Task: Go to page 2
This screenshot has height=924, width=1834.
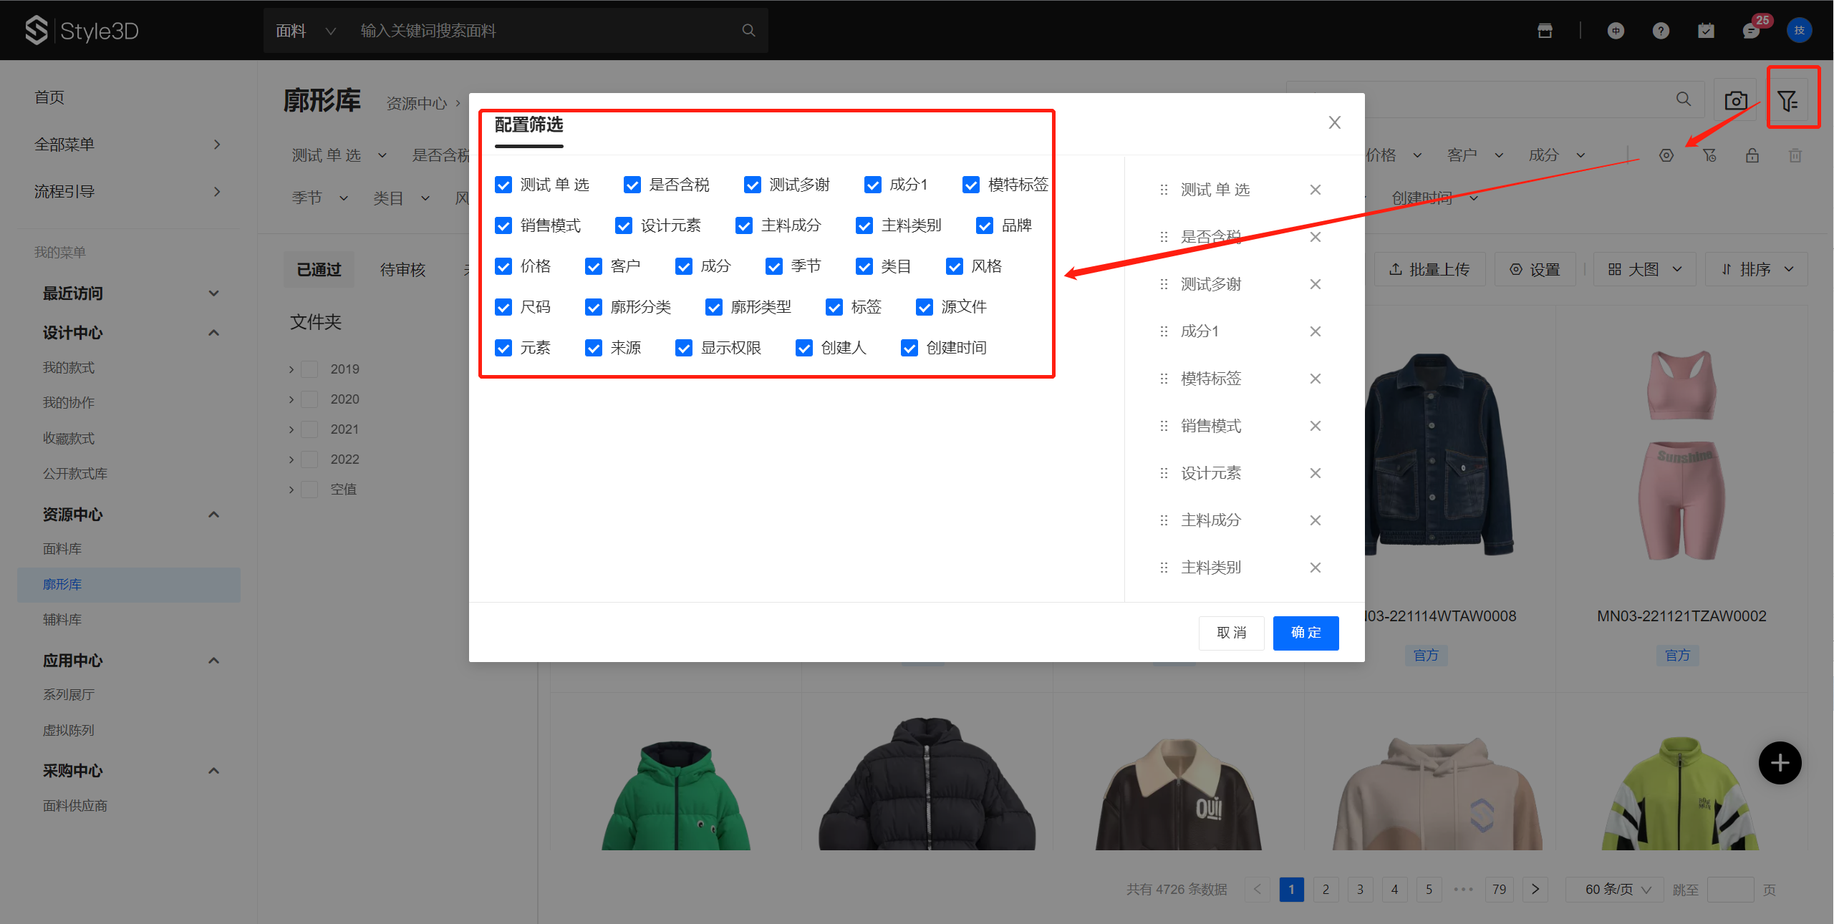Action: tap(1326, 890)
